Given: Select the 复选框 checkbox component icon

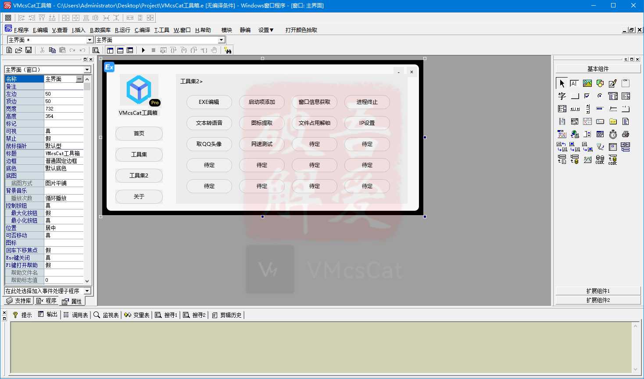Looking at the screenshot, I should 587,96.
